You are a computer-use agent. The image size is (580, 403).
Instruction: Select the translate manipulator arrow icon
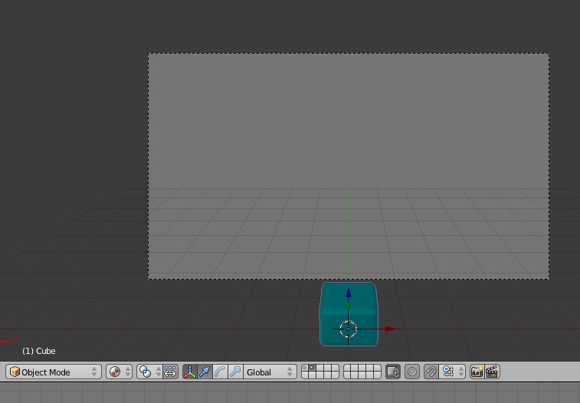[205, 372]
